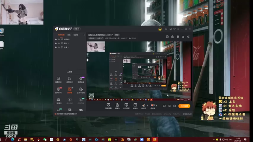Select the 全屏 1 layer row
Screen dimensions: 253x142
[x=70, y=47]
